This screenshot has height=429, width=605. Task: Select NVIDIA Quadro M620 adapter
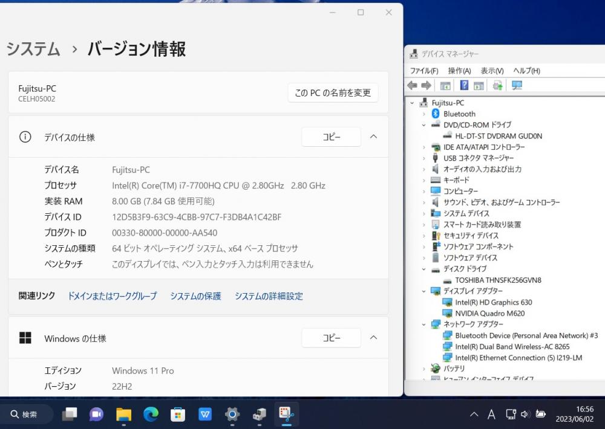click(490, 314)
